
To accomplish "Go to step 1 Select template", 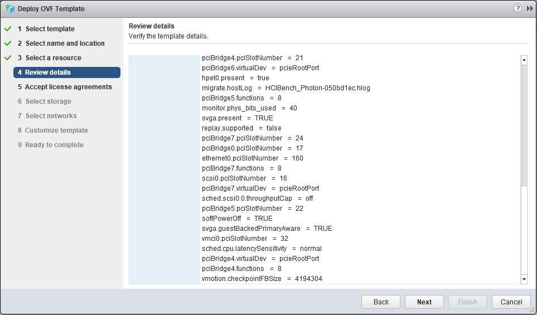I will click(46, 29).
